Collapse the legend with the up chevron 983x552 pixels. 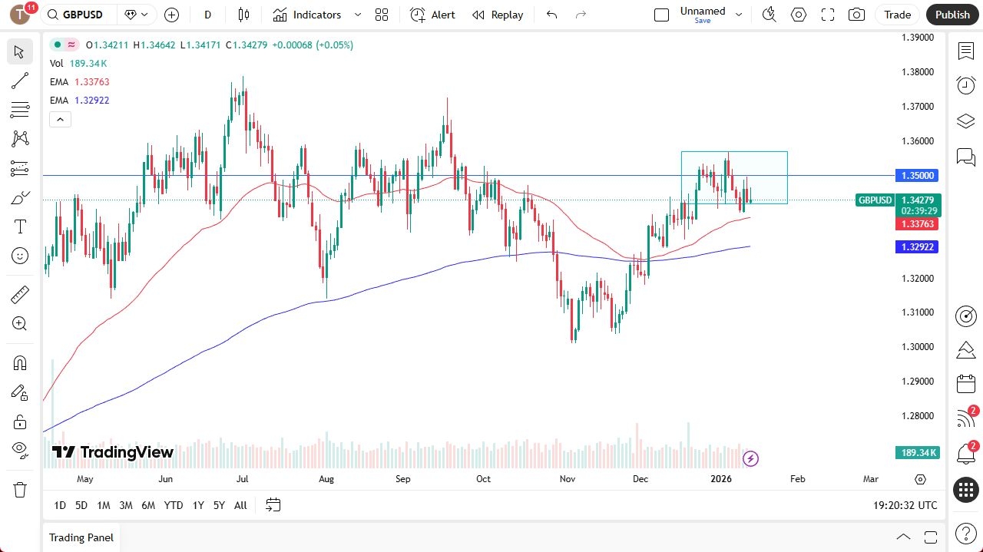point(60,119)
